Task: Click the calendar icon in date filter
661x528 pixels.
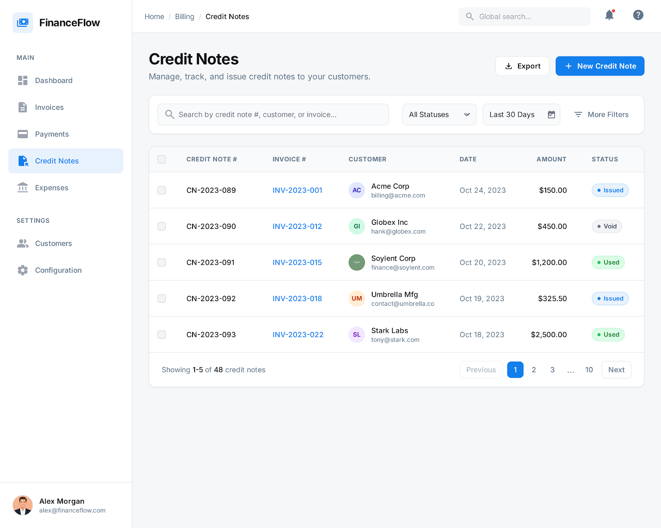Action: coord(551,115)
